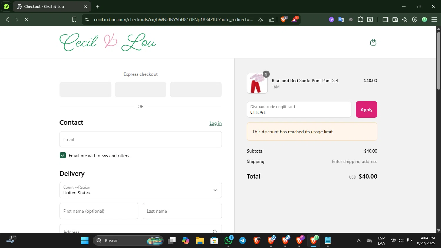Viewport: 441px width, 248px height.
Task: Open Task View in taskbar
Action: 171,241
